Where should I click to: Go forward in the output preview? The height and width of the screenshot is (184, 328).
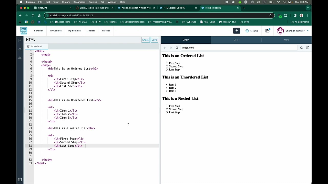[171, 48]
